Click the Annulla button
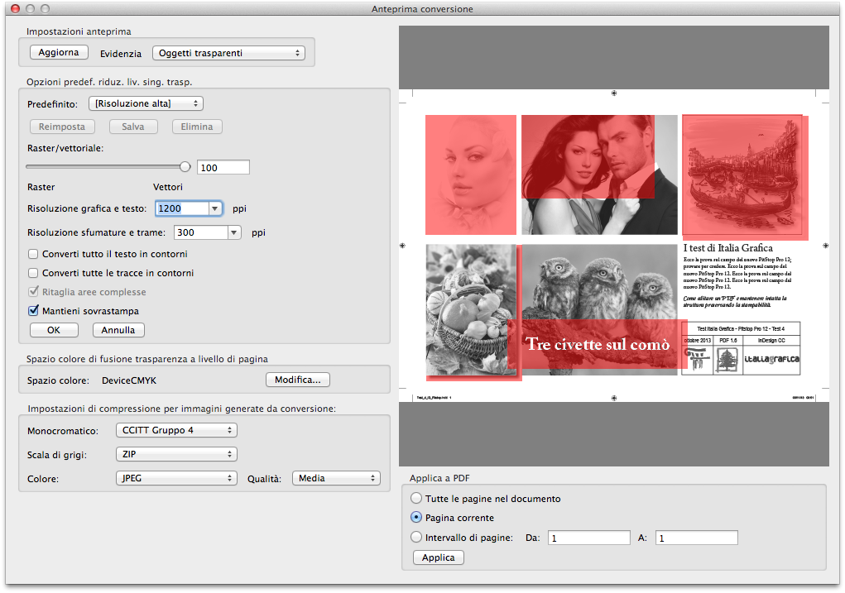The width and height of the screenshot is (845, 593). click(118, 330)
